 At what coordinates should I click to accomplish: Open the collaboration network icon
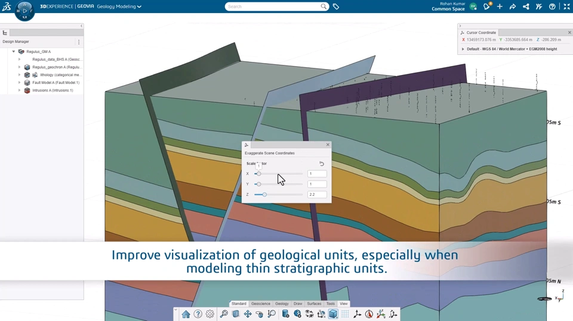[526, 7]
